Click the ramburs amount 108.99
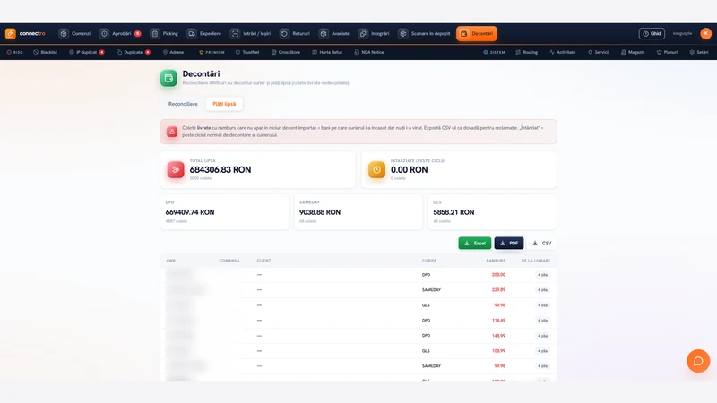 (498, 351)
